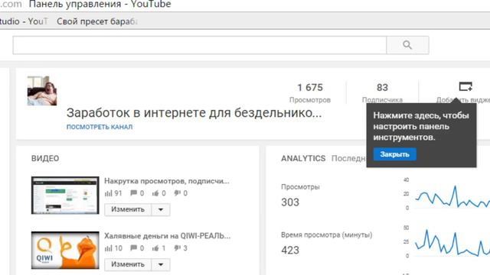Click the channel avatar picture

[42, 91]
